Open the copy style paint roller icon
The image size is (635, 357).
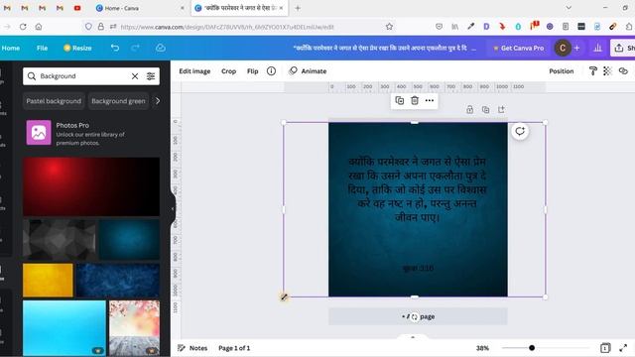(x=593, y=71)
